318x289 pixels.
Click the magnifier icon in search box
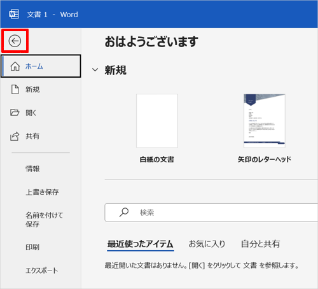(124, 212)
